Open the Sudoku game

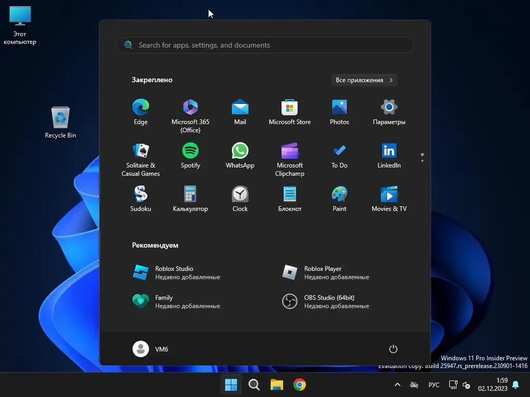141,199
